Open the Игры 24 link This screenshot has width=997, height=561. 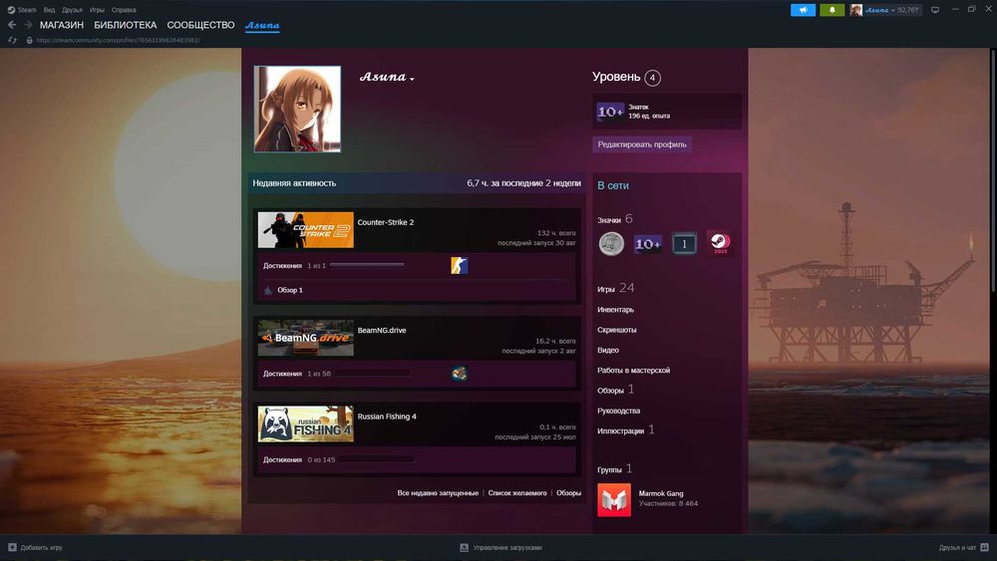coord(615,288)
